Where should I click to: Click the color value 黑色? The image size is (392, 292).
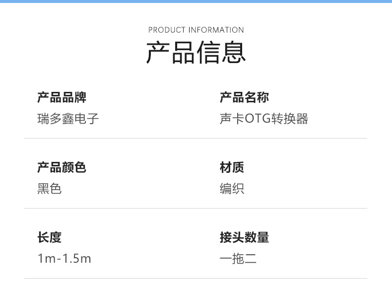click(x=50, y=189)
